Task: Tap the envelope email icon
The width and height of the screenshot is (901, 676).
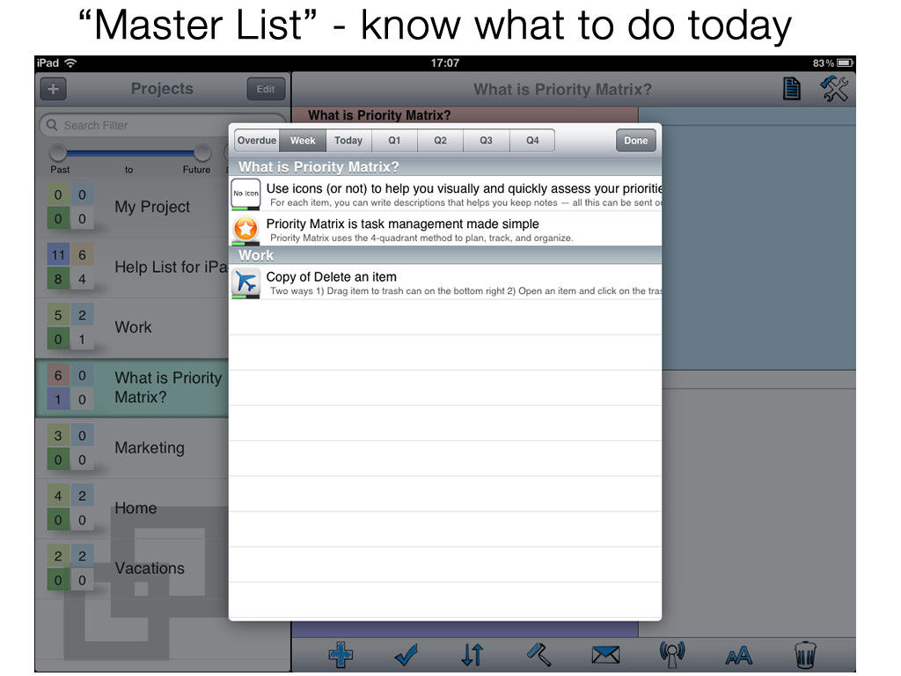Action: click(605, 655)
